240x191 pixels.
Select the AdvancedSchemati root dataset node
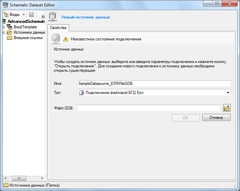click(x=26, y=22)
